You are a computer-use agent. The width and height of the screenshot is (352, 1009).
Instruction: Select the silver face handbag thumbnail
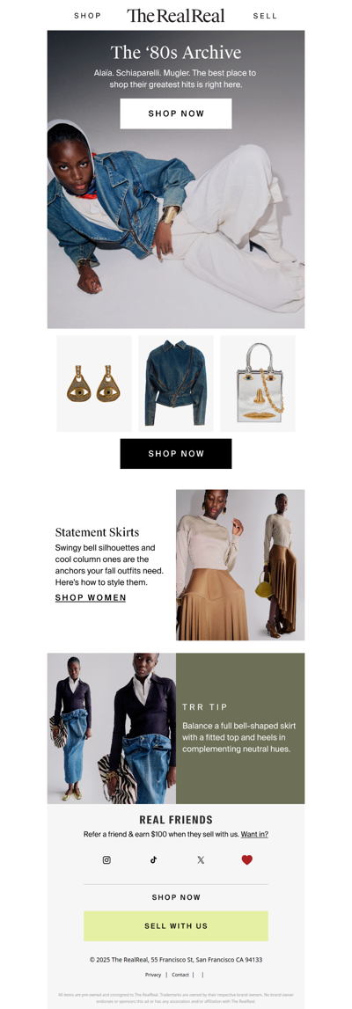pyautogui.click(x=258, y=384)
